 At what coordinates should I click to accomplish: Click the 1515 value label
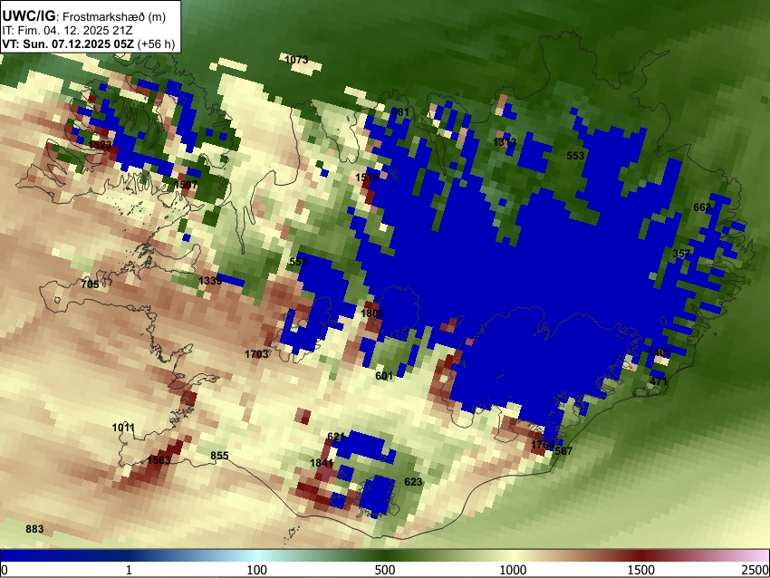click(x=367, y=178)
